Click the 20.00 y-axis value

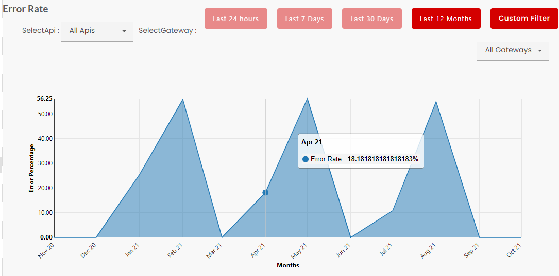point(45,188)
